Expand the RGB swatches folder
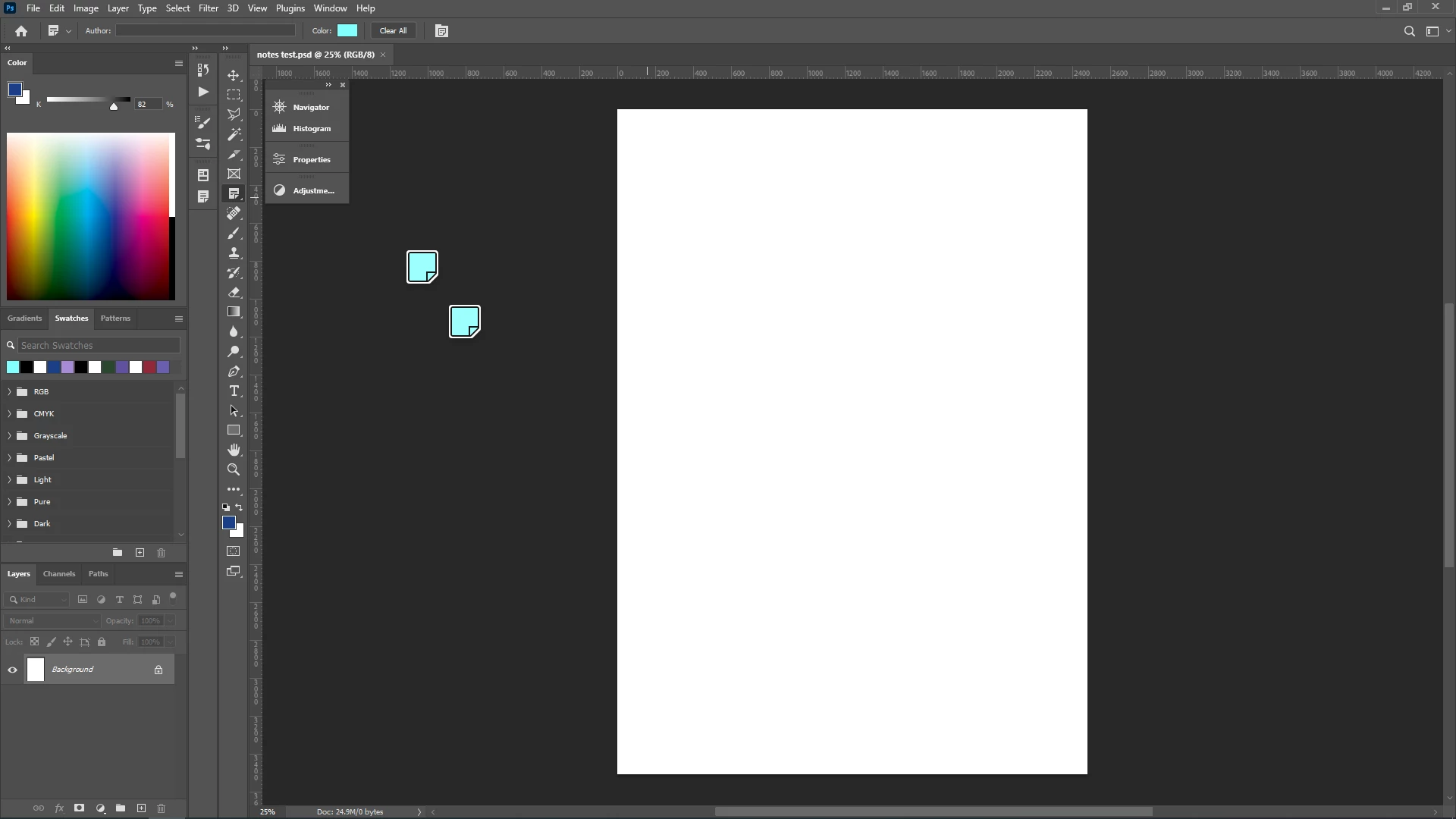The image size is (1456, 819). click(9, 392)
